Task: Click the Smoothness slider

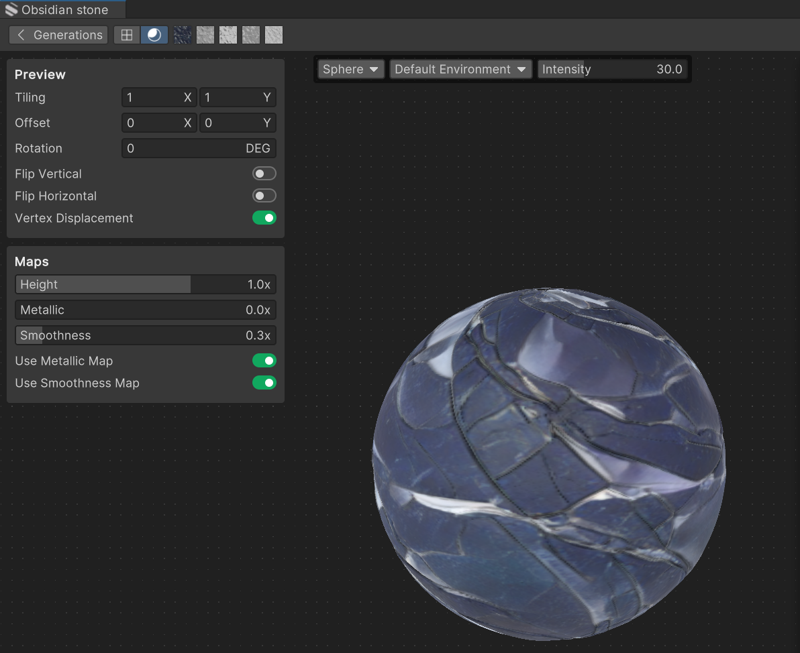Action: tap(145, 336)
